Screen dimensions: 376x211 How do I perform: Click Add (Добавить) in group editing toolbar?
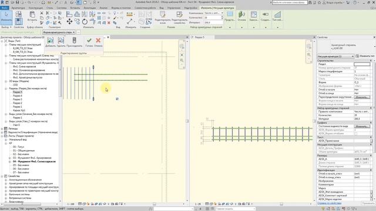coord(51,42)
